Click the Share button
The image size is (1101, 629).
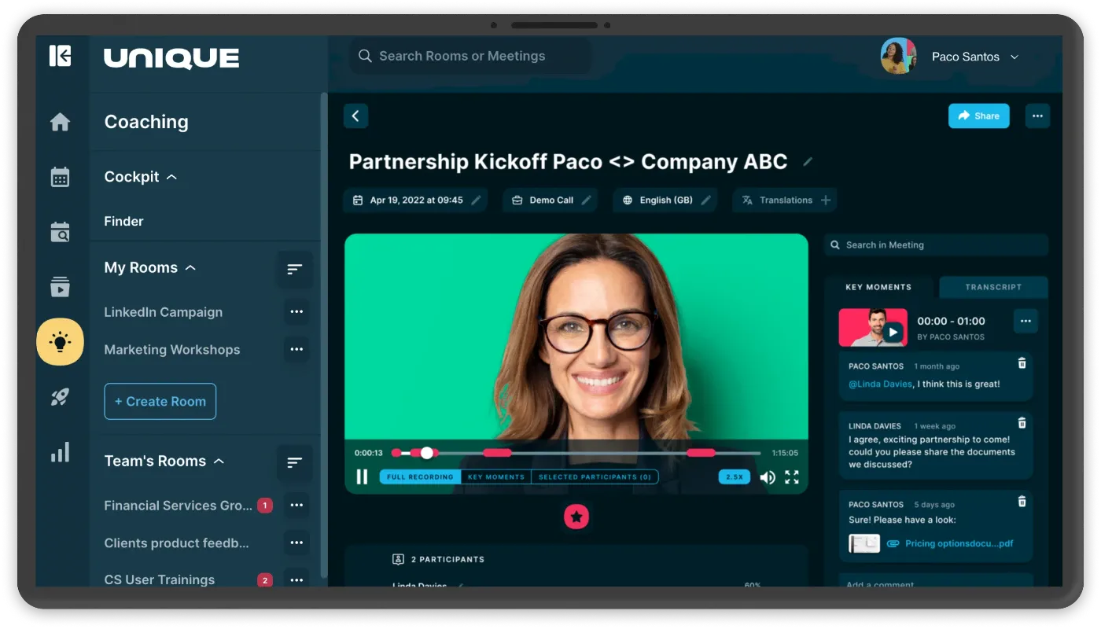(978, 116)
